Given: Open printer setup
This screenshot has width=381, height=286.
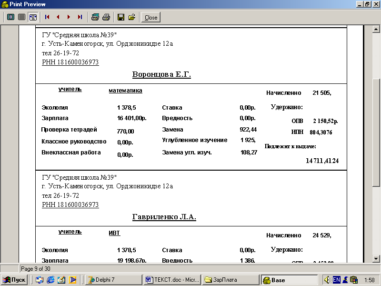Looking at the screenshot, I should click(x=95, y=17).
